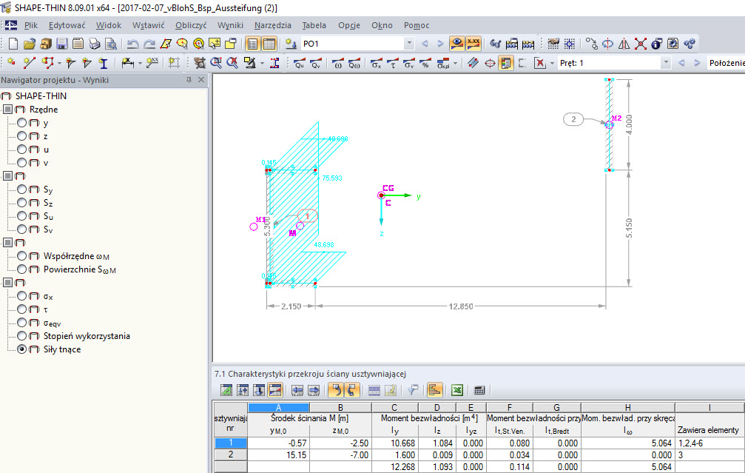
Task: Open the Edytować menu
Action: [67, 25]
